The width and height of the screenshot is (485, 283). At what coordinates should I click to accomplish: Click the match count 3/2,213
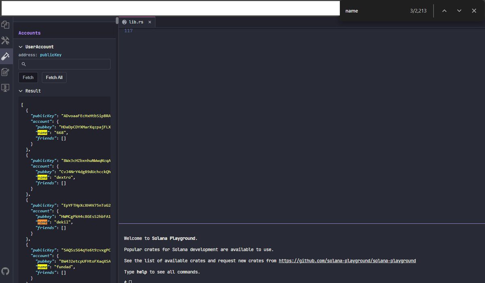point(418,11)
